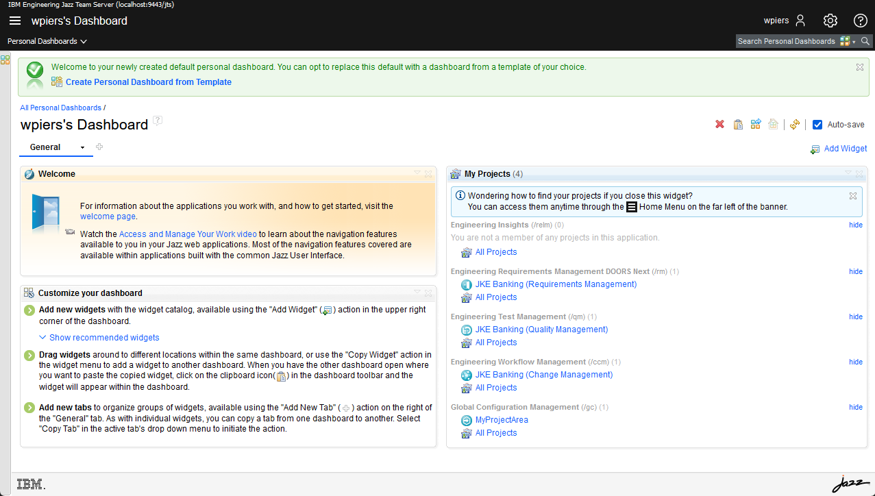Image resolution: width=875 pixels, height=496 pixels.
Task: Open the search scope selector icon
Action: pos(848,41)
